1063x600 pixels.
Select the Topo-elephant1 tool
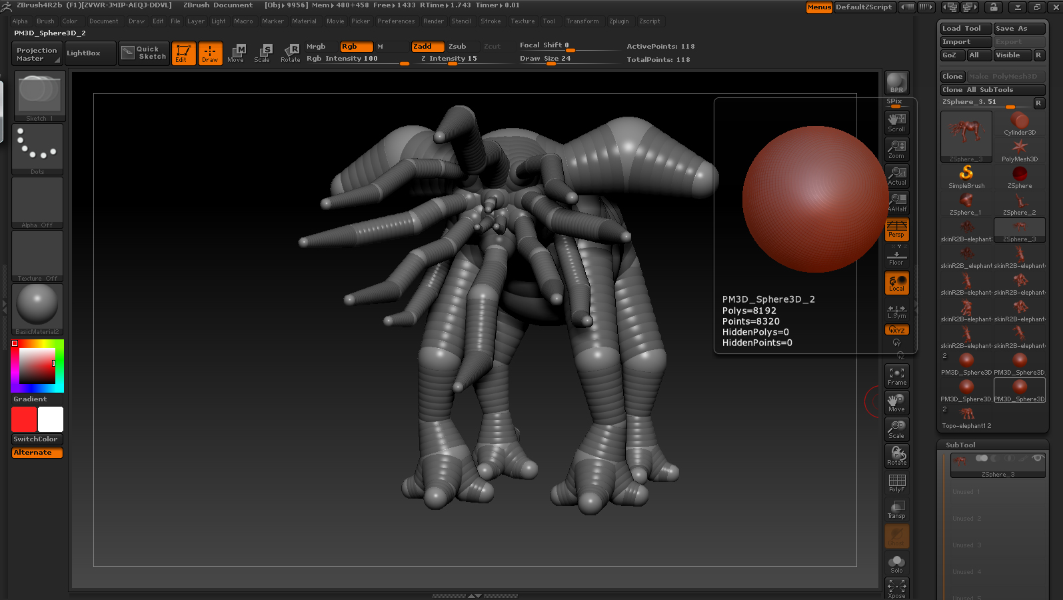click(x=966, y=417)
